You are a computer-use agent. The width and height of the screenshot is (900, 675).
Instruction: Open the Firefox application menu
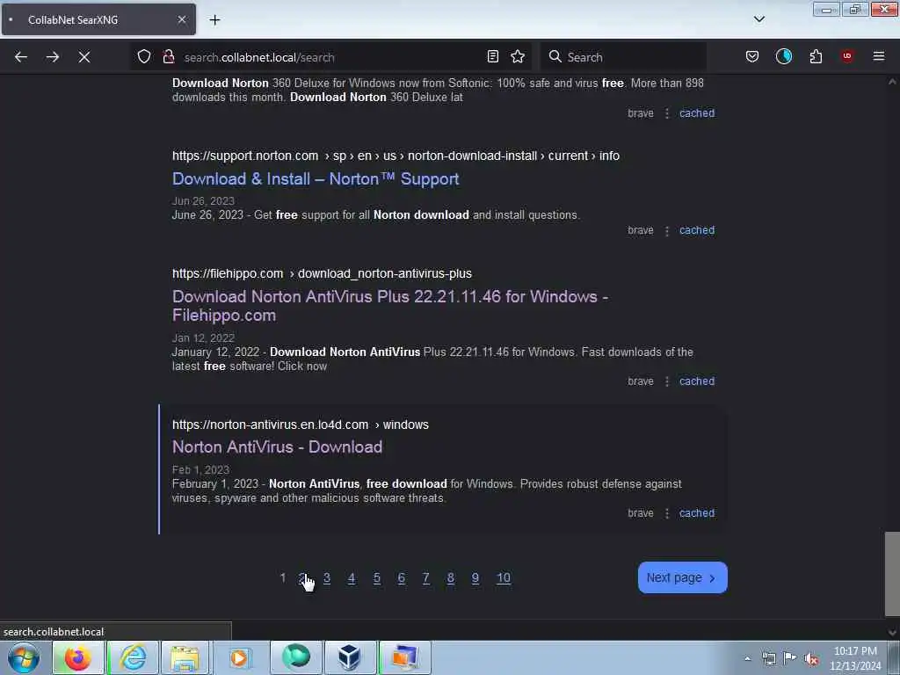click(x=878, y=56)
